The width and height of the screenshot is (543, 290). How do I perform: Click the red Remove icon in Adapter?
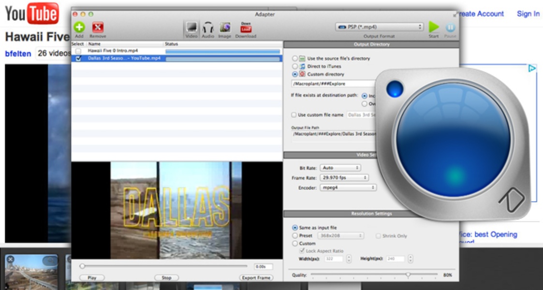(98, 28)
